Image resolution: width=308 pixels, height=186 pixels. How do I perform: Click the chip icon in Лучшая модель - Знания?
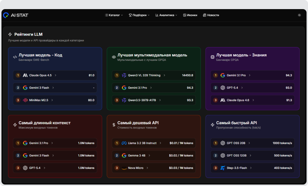click(213, 57)
